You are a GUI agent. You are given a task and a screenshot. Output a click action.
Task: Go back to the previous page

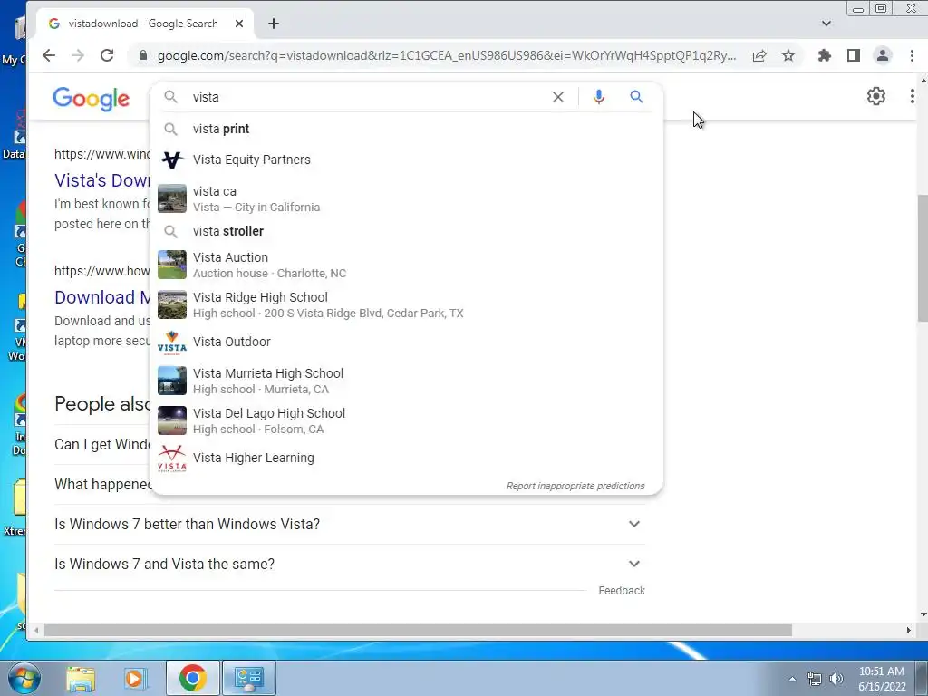pos(49,55)
